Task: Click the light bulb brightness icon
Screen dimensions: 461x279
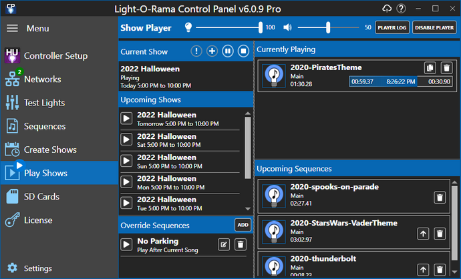Action: [x=188, y=27]
